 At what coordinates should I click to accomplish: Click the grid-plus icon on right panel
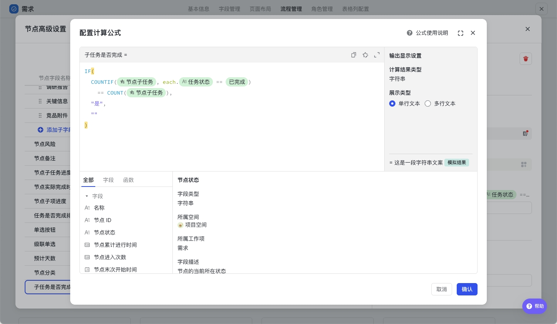click(x=524, y=165)
